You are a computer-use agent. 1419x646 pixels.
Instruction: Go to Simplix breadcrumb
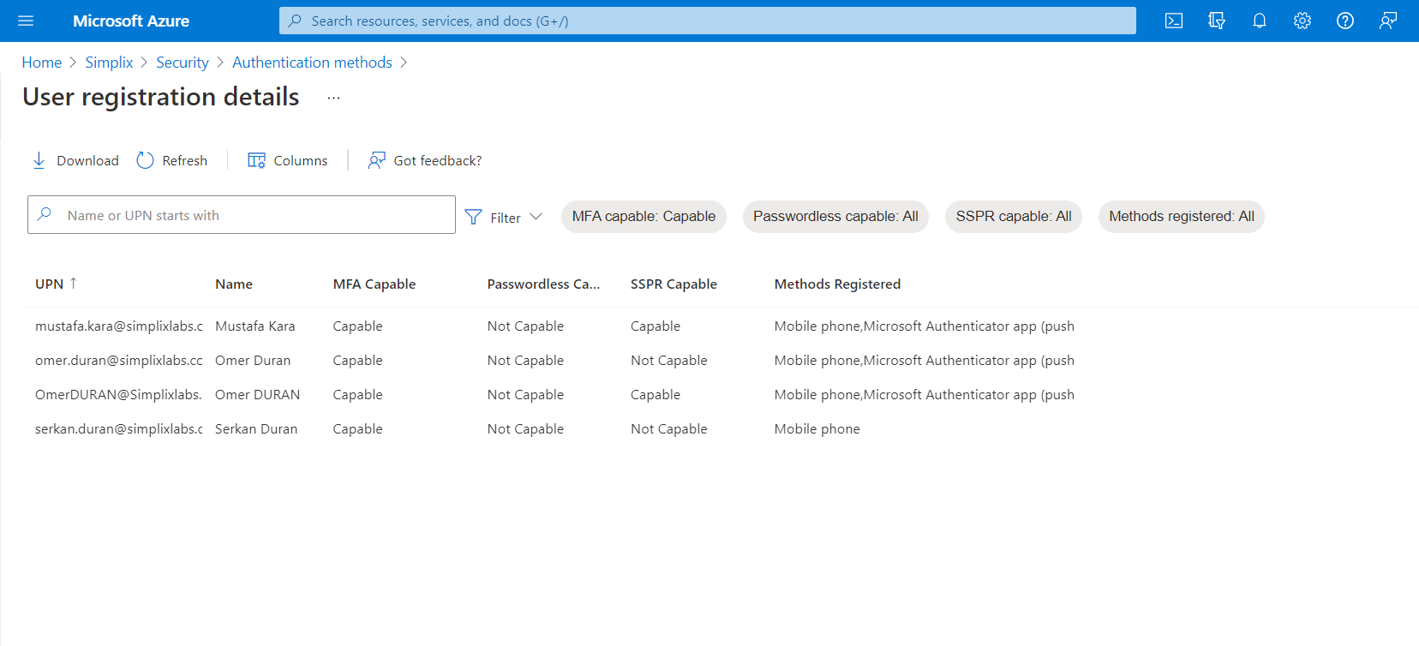[x=109, y=63]
